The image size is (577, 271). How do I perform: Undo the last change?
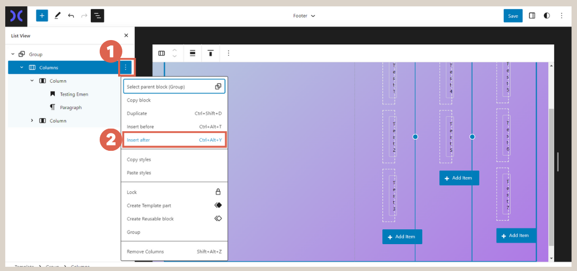tap(71, 16)
